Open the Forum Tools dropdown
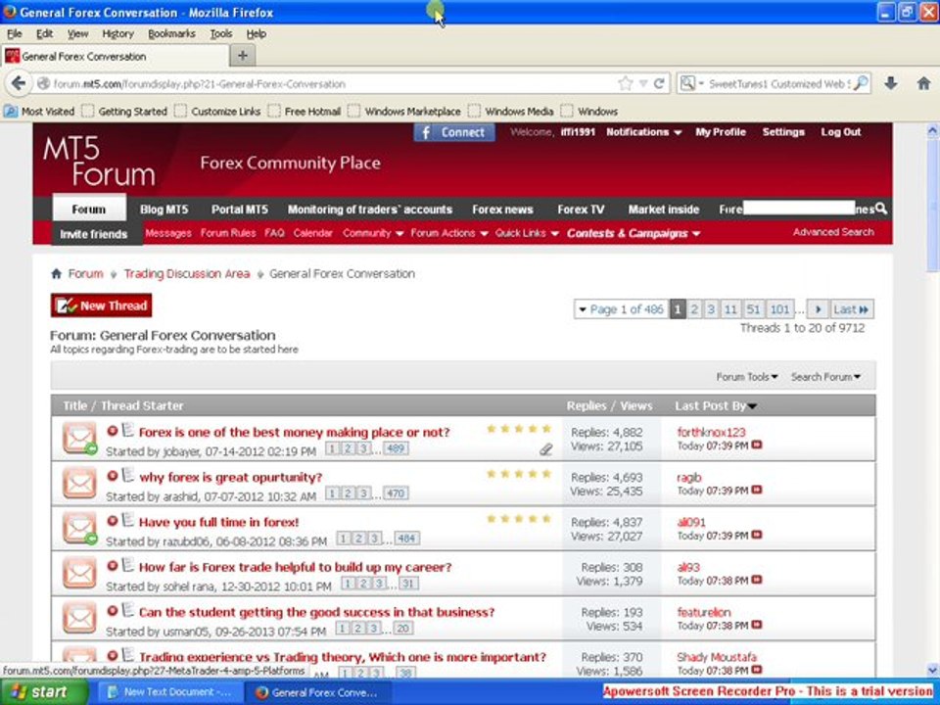Image resolution: width=940 pixels, height=705 pixels. click(746, 377)
